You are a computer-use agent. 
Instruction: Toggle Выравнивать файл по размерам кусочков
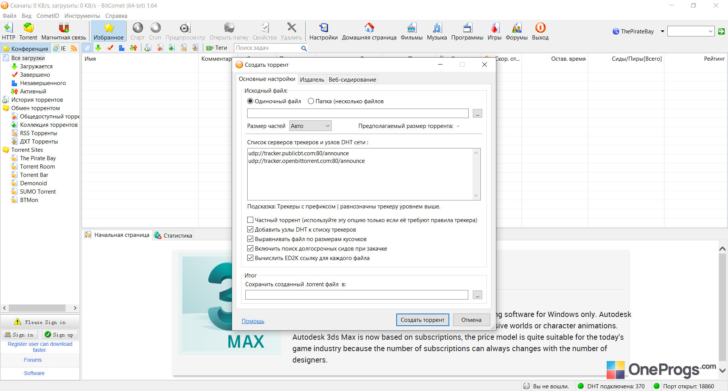(250, 239)
